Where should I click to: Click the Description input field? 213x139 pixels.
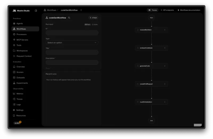point(72,62)
